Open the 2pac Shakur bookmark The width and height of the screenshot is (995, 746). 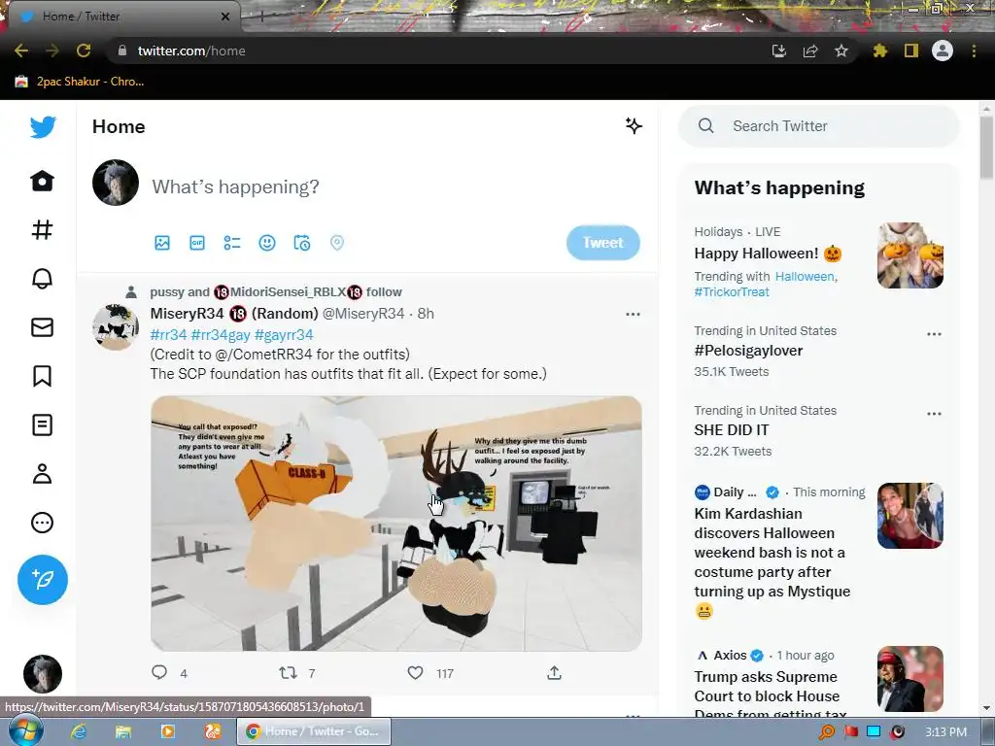(80, 82)
